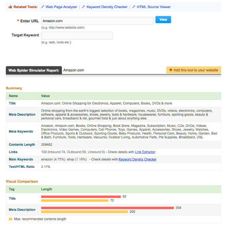Select the Web Spider Simulator Report tab
Image resolution: width=225 pixels, height=226 pixels.
point(34,70)
